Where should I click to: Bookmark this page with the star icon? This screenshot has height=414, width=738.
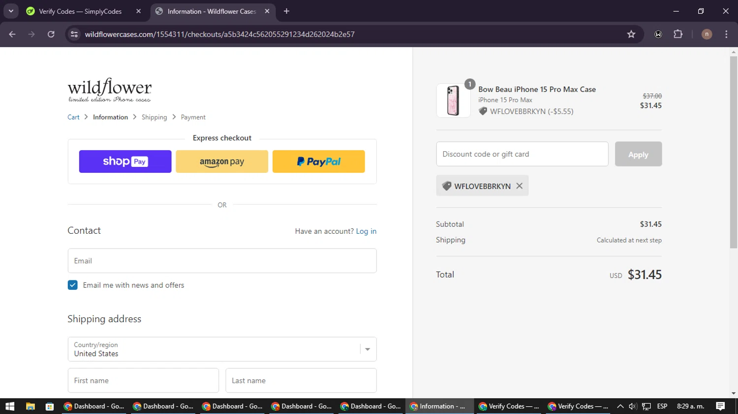pyautogui.click(x=631, y=34)
